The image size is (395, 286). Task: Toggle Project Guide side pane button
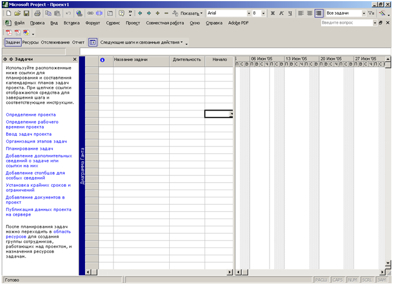pos(93,43)
